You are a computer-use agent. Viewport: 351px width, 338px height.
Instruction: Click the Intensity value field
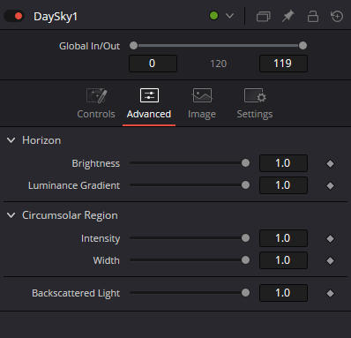pos(283,238)
